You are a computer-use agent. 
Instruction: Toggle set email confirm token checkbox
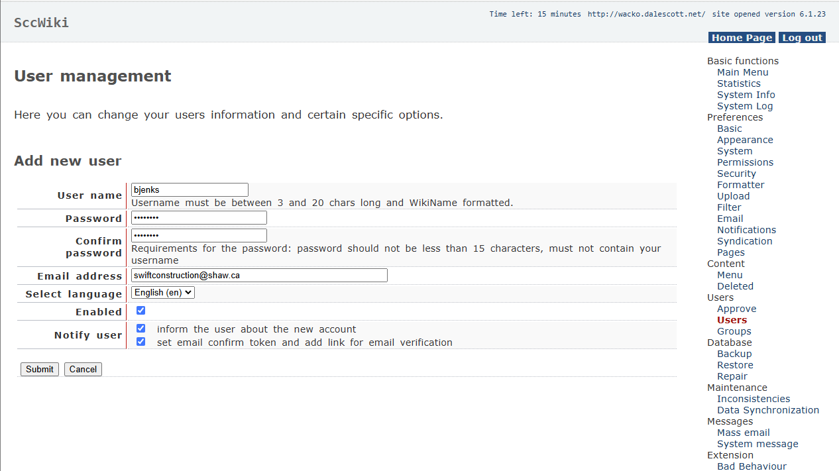click(140, 342)
